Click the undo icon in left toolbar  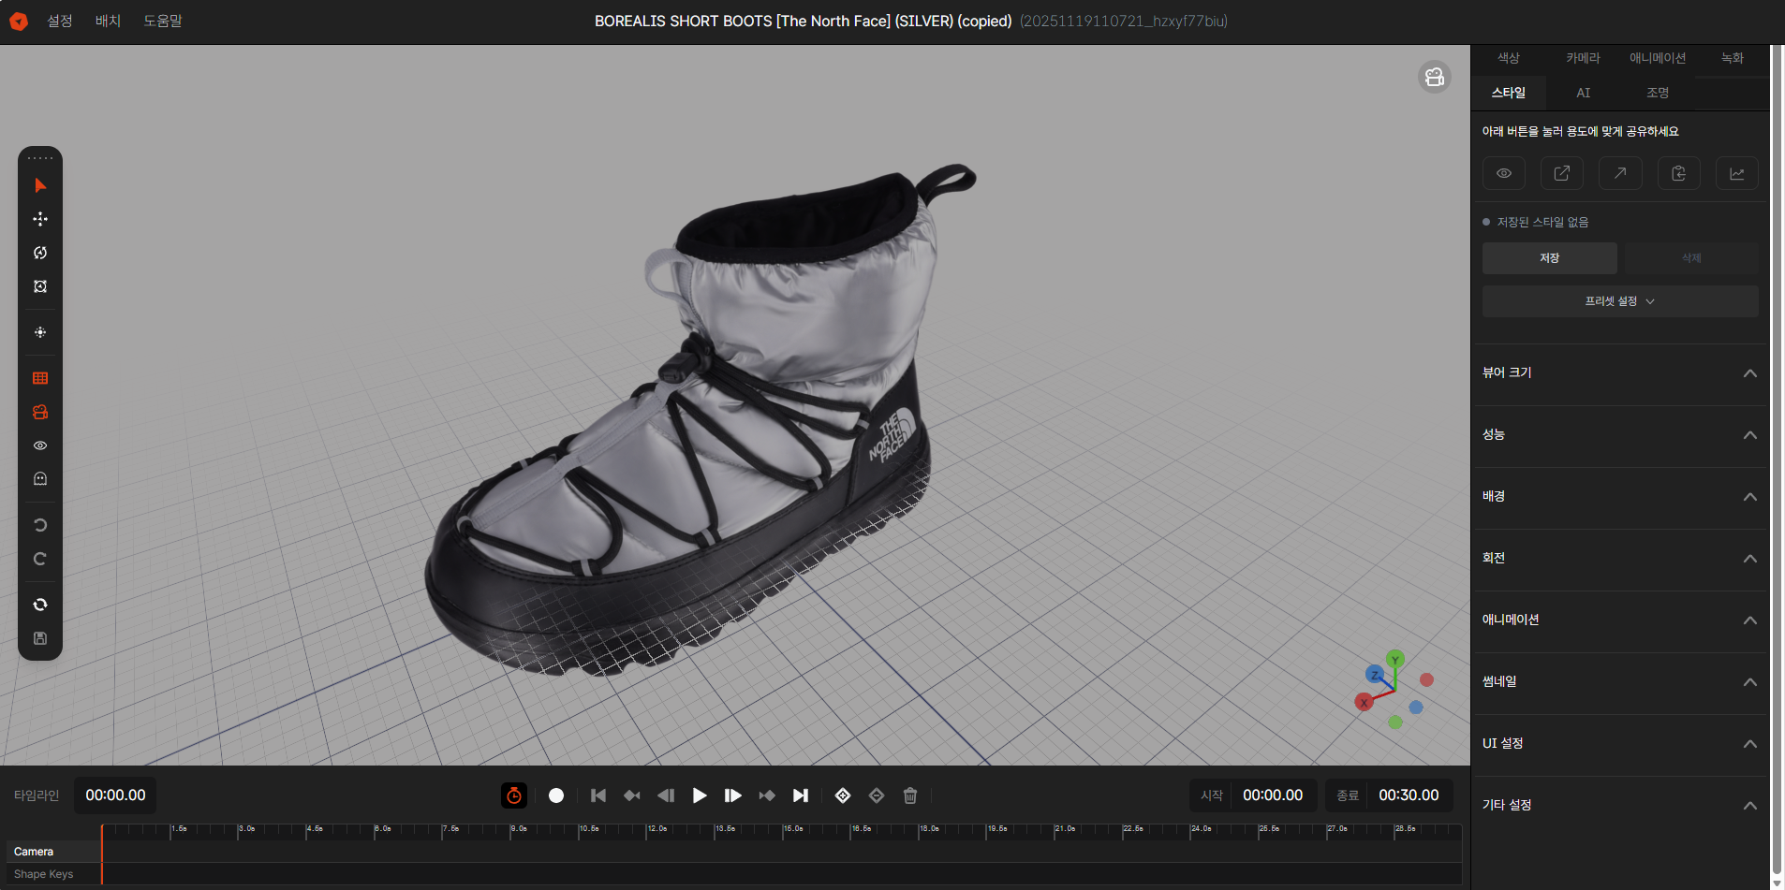click(x=40, y=524)
